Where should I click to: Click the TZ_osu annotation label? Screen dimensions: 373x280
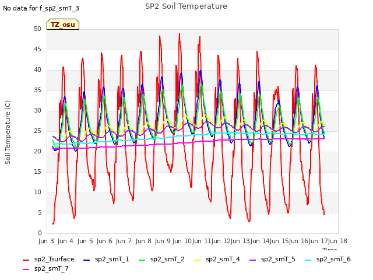tap(63, 24)
